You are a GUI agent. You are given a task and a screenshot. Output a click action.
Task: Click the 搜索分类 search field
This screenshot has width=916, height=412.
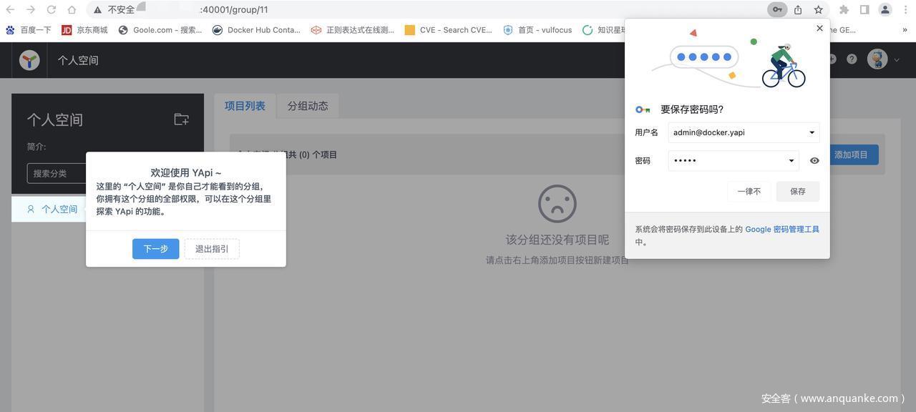pos(57,174)
